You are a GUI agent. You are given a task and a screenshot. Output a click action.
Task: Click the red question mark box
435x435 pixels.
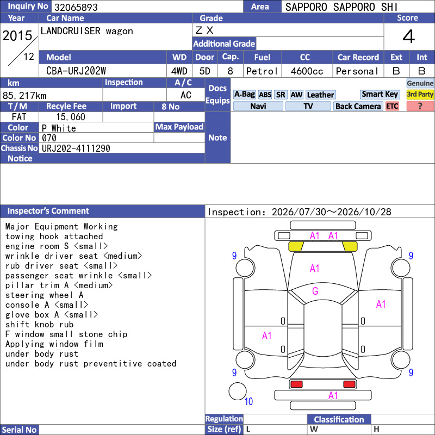pos(420,106)
